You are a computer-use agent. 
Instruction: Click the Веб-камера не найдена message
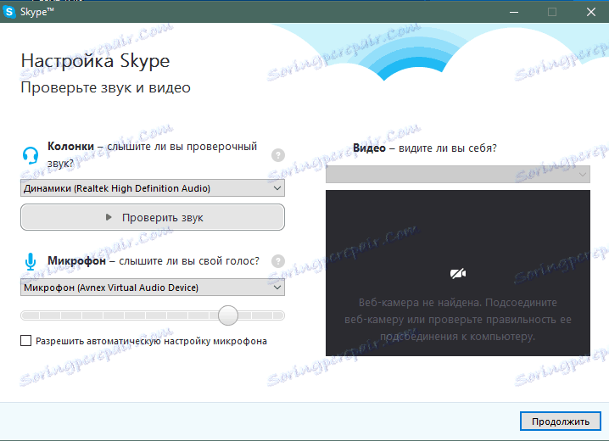(457, 319)
